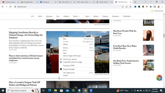The image size is (165, 93).
Task: Open File Explorer from the taskbar
Action: tap(55, 90)
